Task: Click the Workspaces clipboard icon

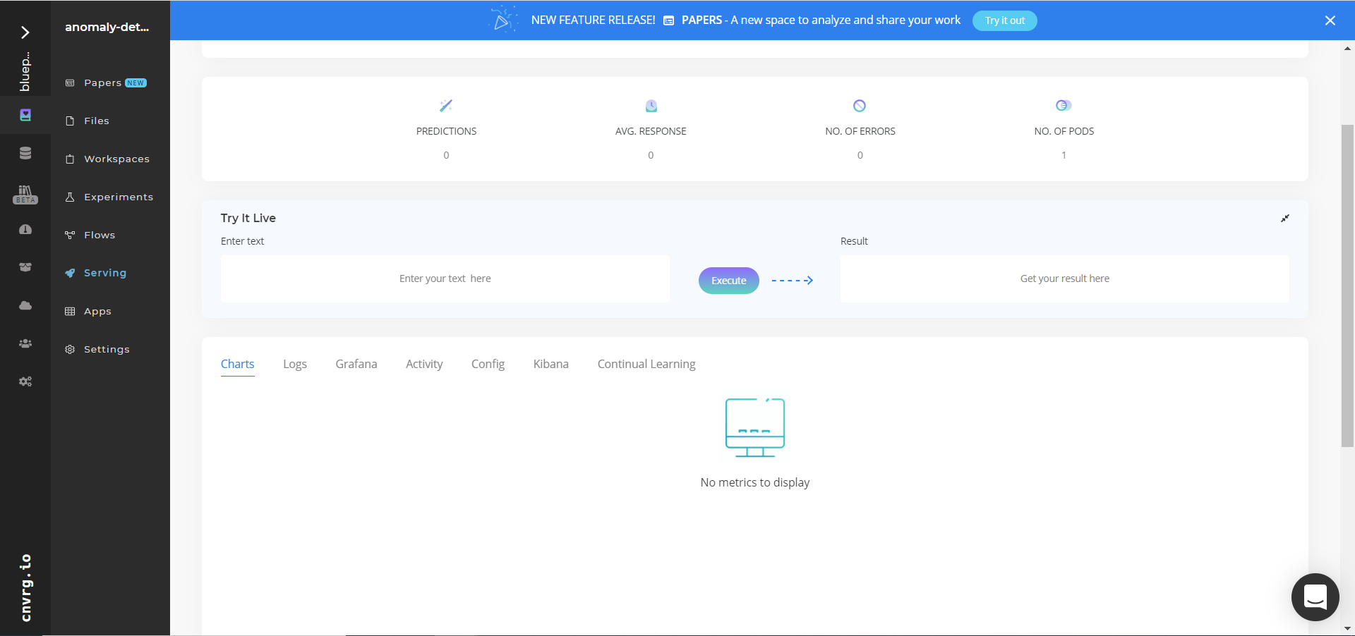Action: click(70, 159)
